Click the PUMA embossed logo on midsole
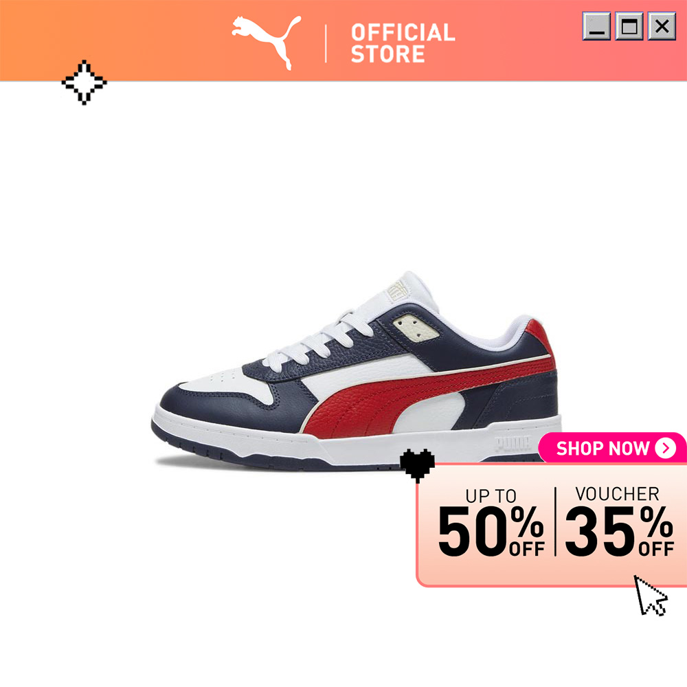The image size is (687, 687). pos(513,443)
